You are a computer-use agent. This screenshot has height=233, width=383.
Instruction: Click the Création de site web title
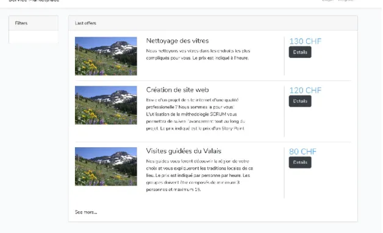point(177,89)
